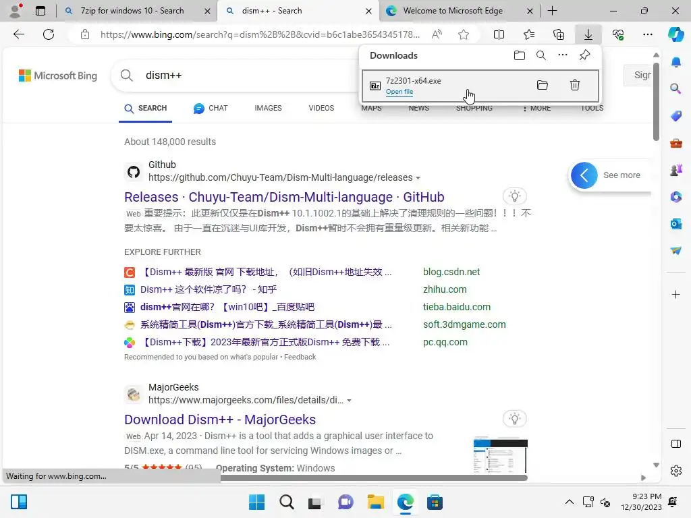Pin the Downloads panel

(x=585, y=55)
